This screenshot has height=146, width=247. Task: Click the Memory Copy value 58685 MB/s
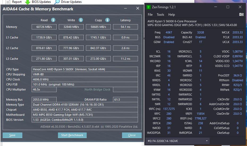click(x=98, y=27)
